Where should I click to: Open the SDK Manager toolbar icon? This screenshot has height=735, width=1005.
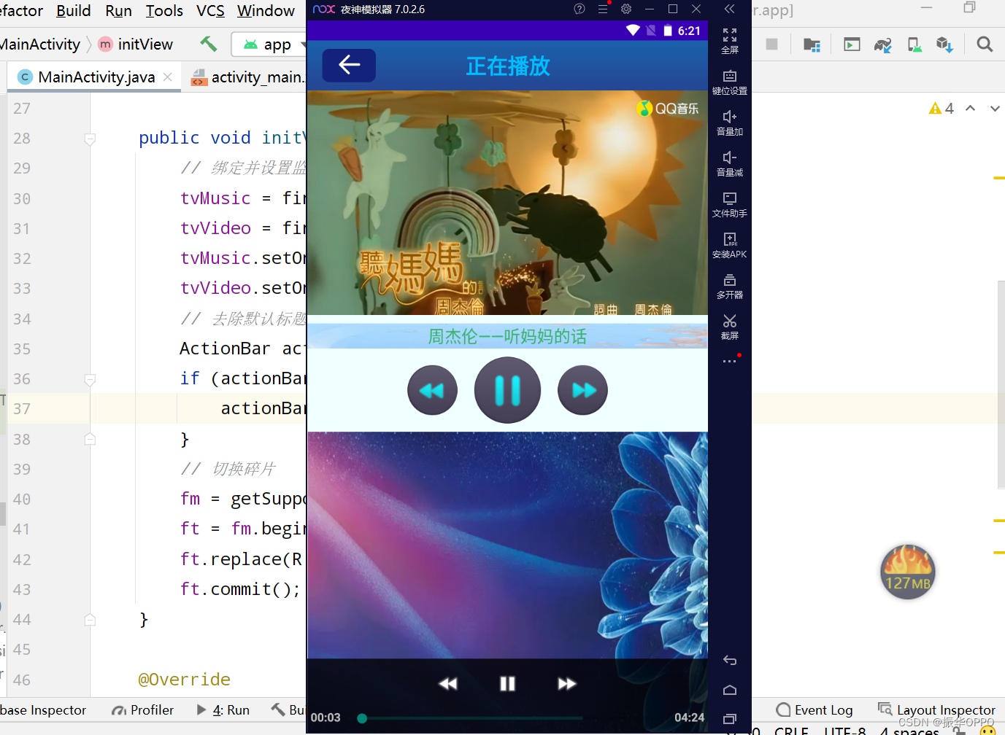[x=944, y=44]
